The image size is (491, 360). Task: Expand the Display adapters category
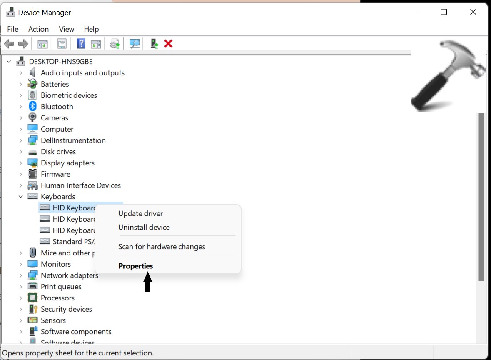click(x=21, y=163)
